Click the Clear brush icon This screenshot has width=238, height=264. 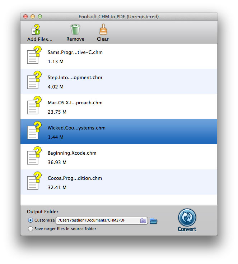(x=103, y=29)
